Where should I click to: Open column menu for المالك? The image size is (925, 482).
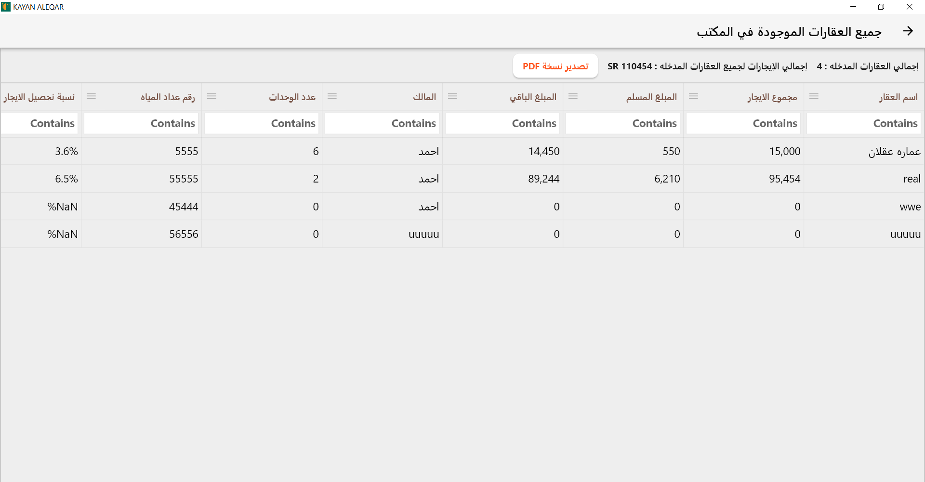332,97
